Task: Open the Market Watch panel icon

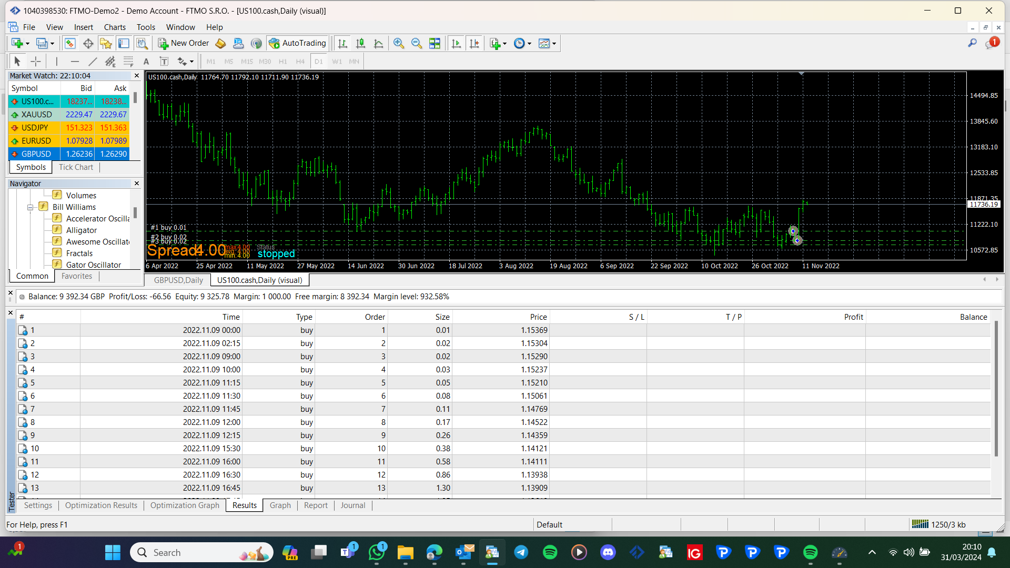Action: [x=69, y=44]
